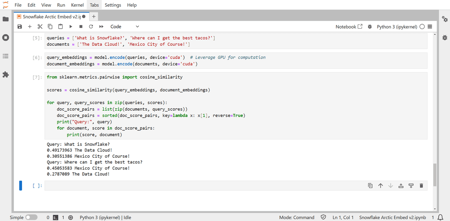Open the File menu
Viewport: 450px width, 221px height.
click(18, 5)
